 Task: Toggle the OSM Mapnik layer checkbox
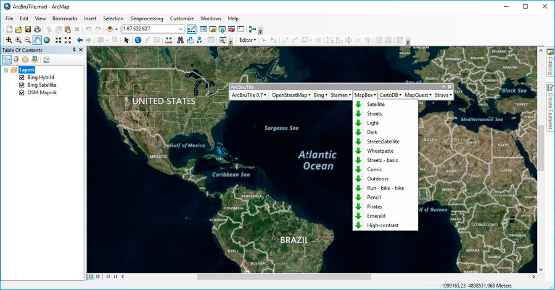tap(22, 93)
